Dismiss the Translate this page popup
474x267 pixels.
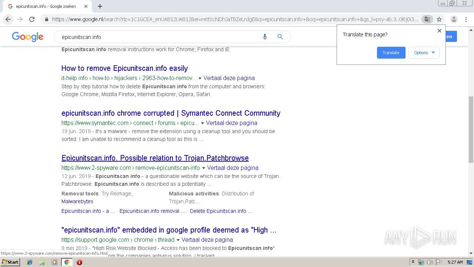click(x=440, y=31)
